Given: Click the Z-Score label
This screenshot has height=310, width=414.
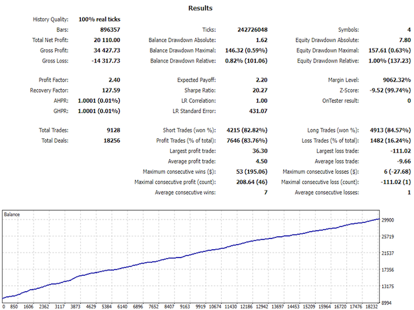Looking at the screenshot, I should pos(349,90).
